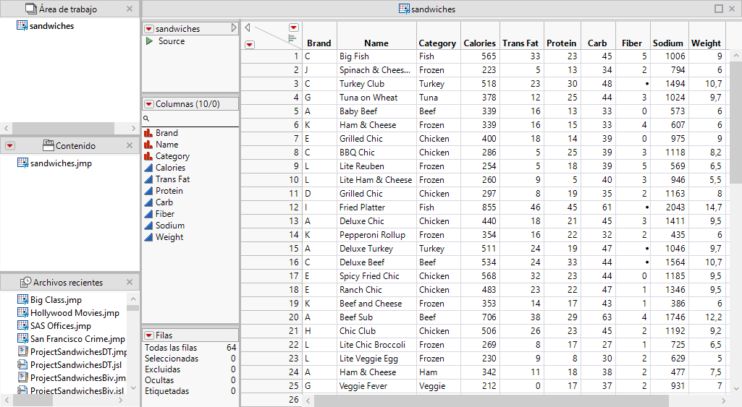Viewport: 742px width, 407px height.
Task: Select the Brand column header
Action: tap(319, 43)
